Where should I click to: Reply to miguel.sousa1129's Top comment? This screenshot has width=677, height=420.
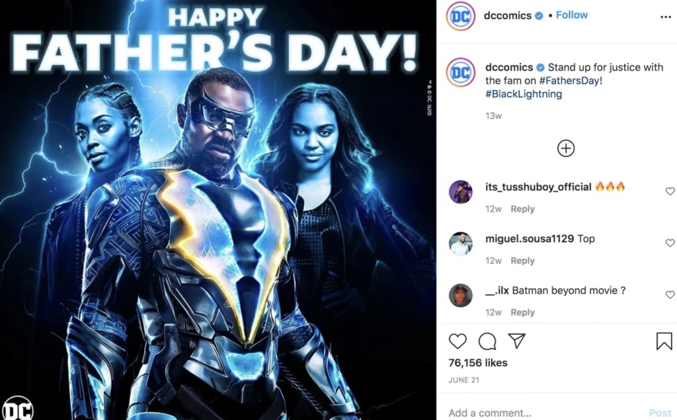[x=522, y=261]
